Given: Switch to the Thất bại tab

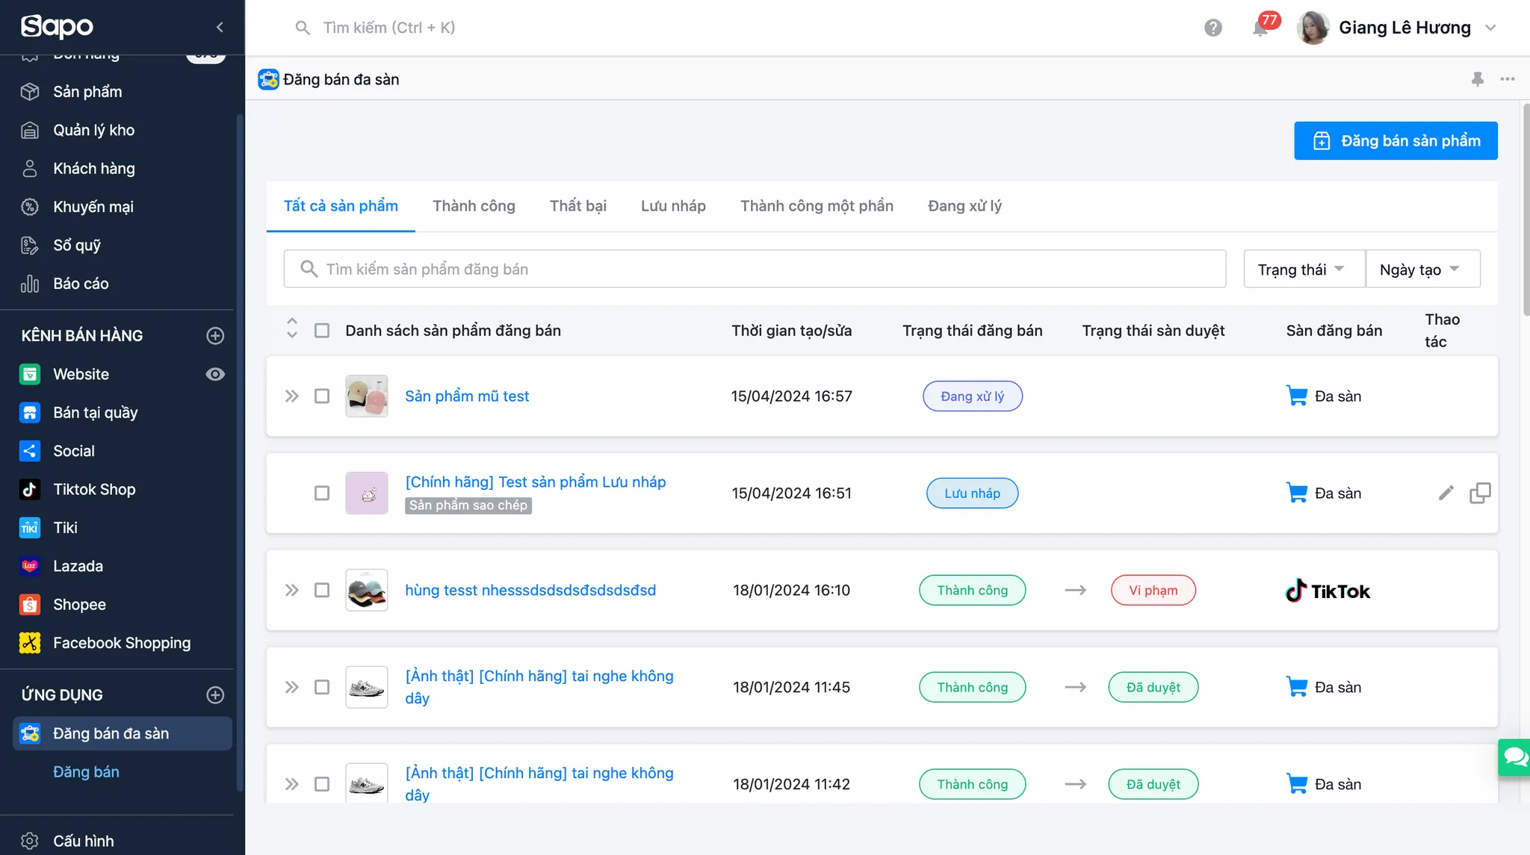Looking at the screenshot, I should 577,206.
